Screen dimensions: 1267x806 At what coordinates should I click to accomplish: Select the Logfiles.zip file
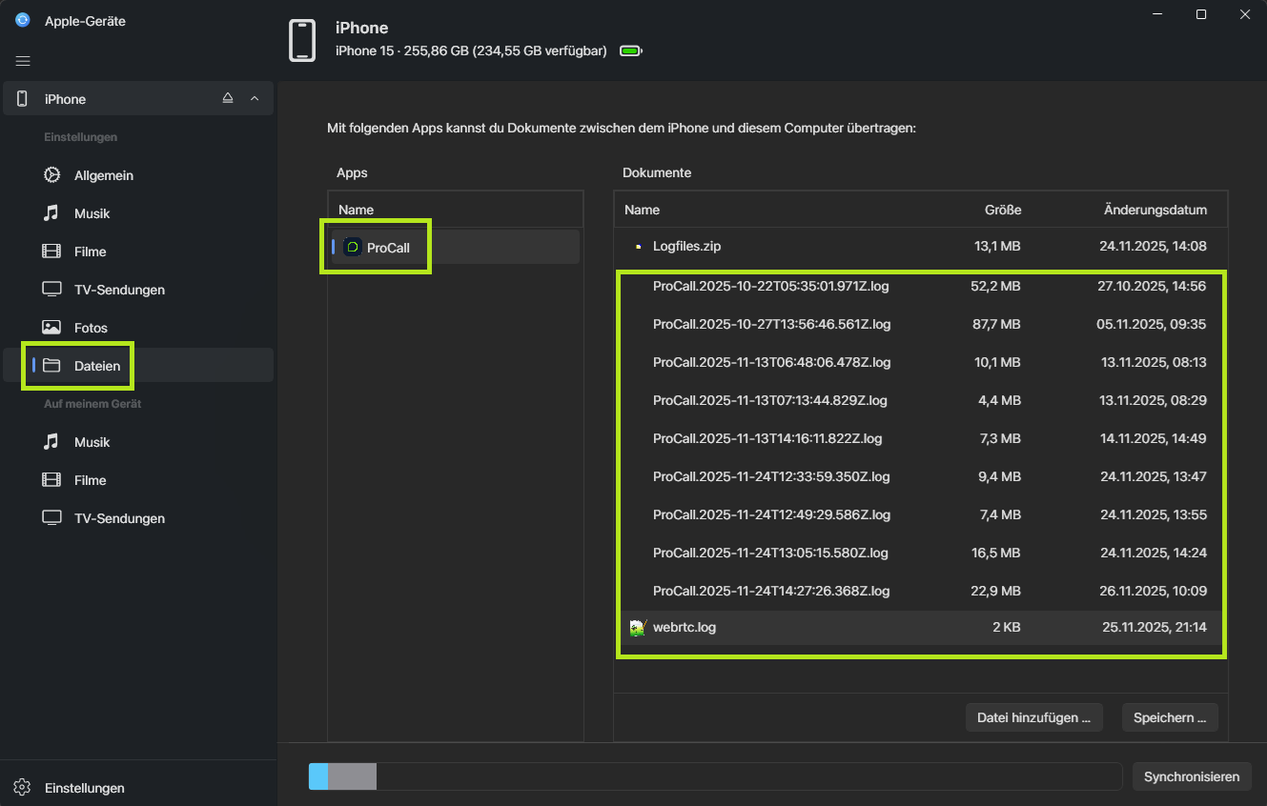pyautogui.click(x=686, y=246)
